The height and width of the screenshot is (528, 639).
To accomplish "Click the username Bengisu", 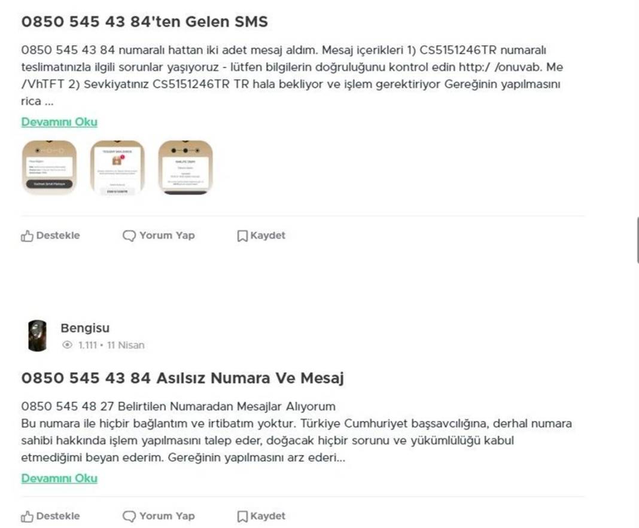I will coord(85,328).
